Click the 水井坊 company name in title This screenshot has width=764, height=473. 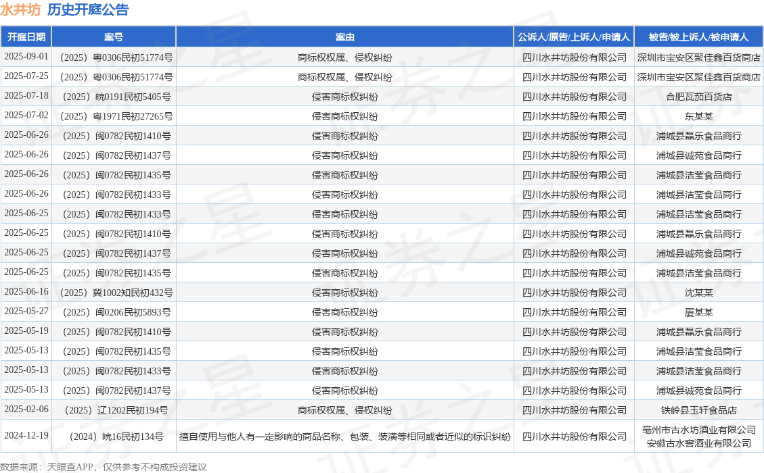(20, 9)
